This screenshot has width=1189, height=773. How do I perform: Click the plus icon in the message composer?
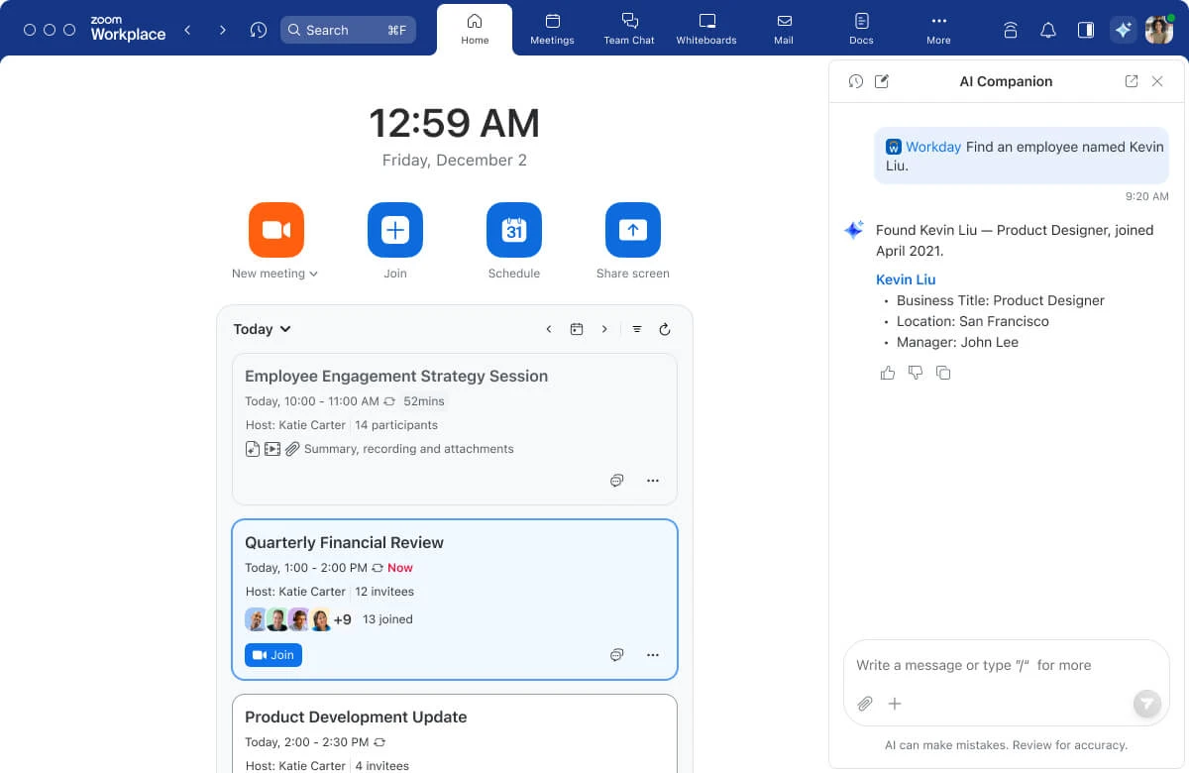(895, 704)
